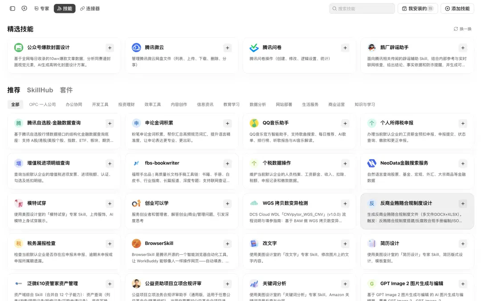Viewport: 481px width, 301px height.
Task: Add the fbs-bookwriter skill
Action: (x=227, y=164)
